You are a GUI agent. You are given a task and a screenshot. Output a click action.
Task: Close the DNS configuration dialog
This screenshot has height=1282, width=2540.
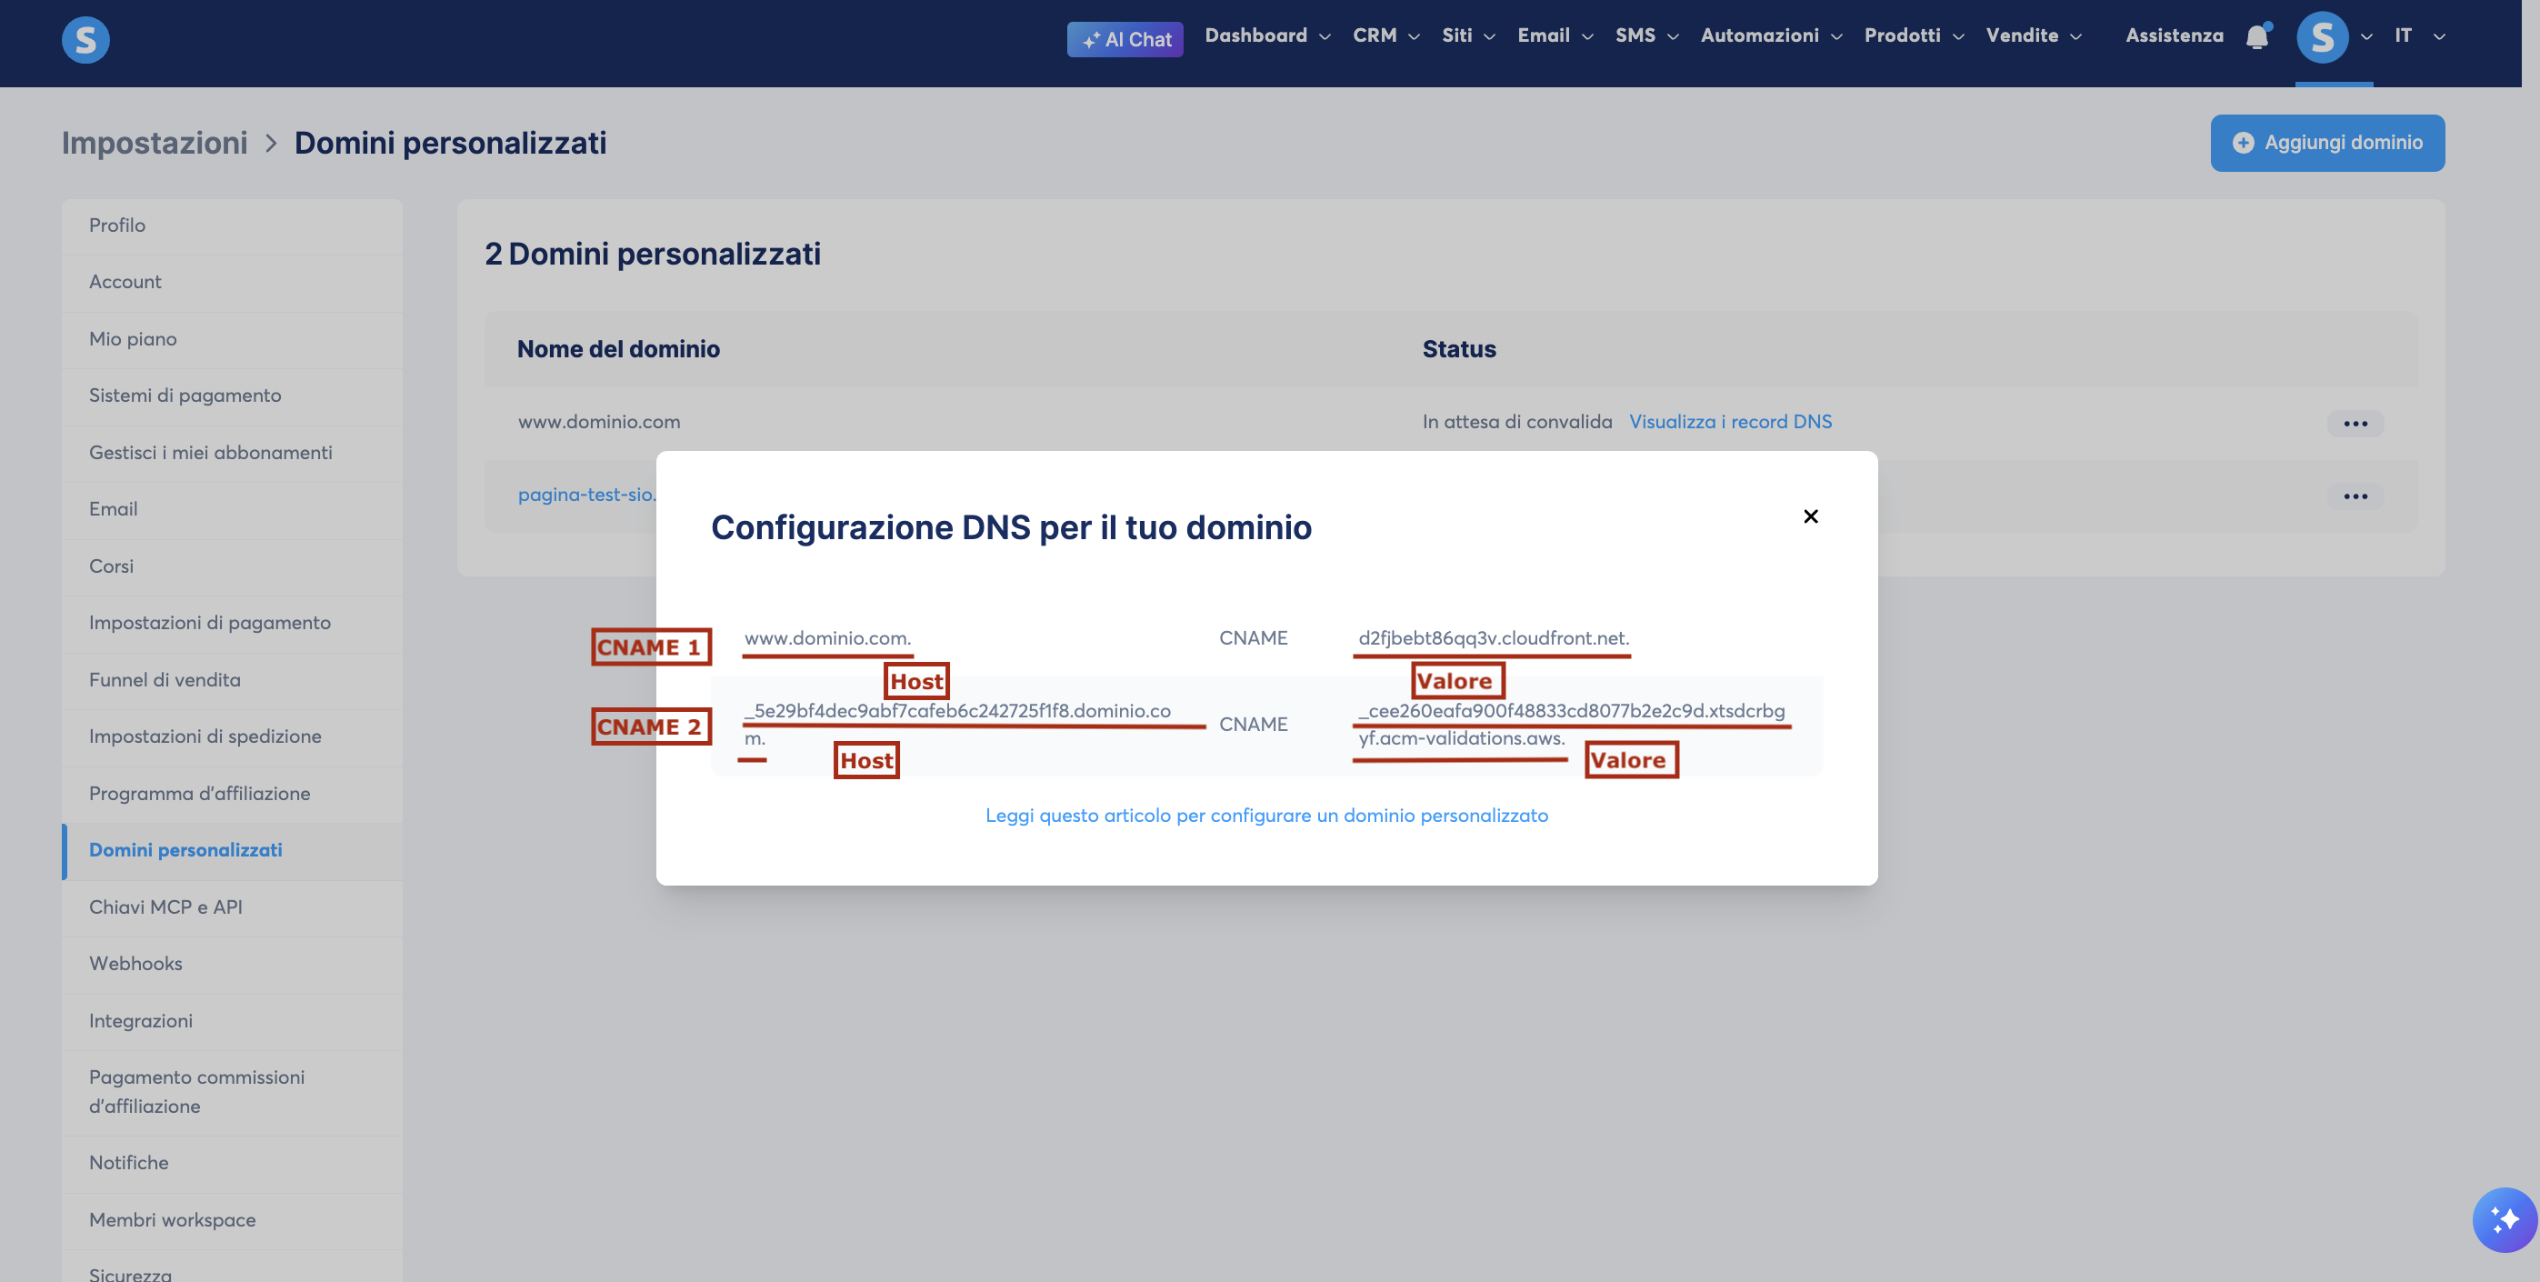1810,516
